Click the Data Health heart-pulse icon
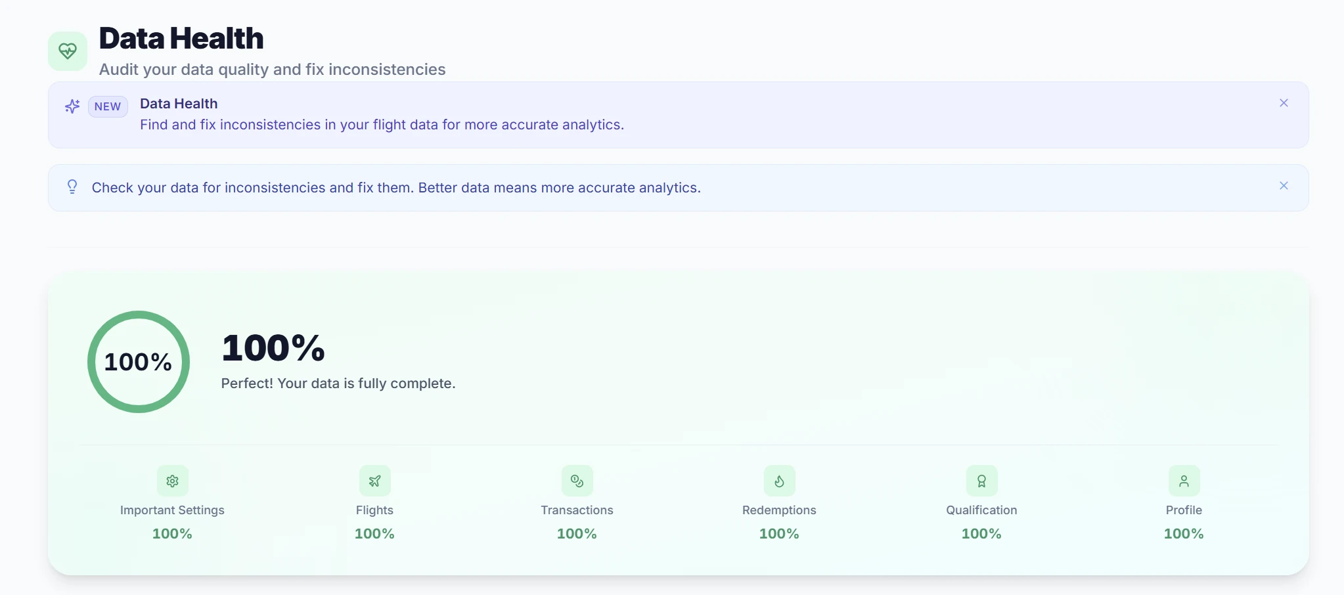Image resolution: width=1344 pixels, height=595 pixels. click(67, 49)
